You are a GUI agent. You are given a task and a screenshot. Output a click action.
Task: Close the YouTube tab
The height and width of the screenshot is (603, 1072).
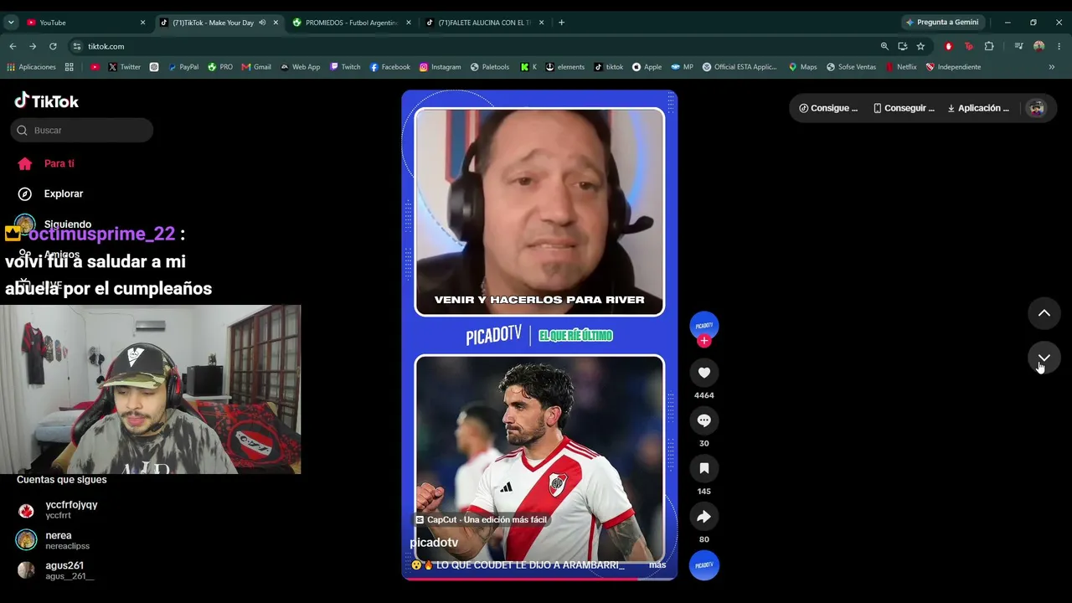click(142, 23)
